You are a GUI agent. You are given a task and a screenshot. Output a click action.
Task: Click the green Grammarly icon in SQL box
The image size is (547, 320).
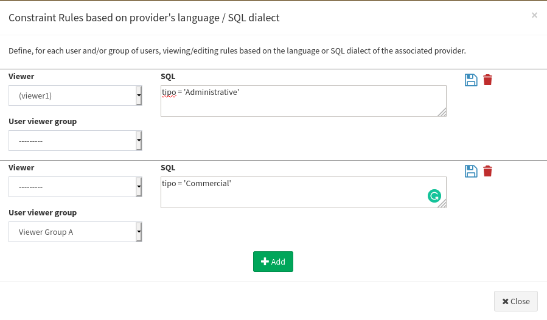(434, 196)
